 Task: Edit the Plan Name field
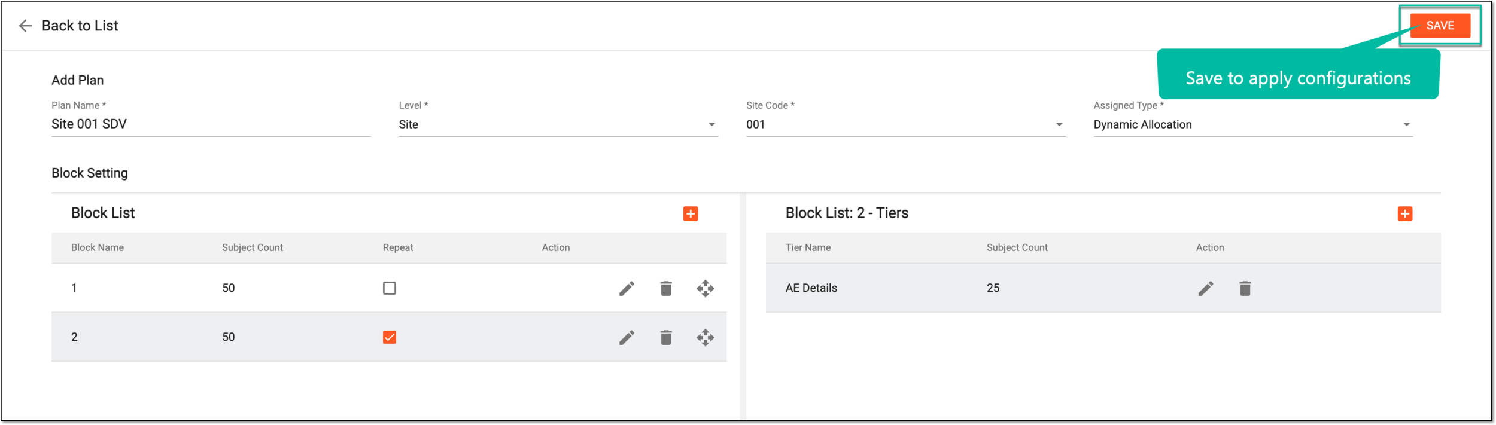point(211,124)
